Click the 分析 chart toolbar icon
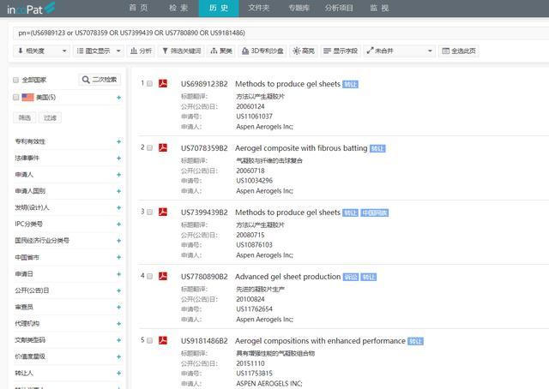The image size is (549, 389). [x=142, y=51]
